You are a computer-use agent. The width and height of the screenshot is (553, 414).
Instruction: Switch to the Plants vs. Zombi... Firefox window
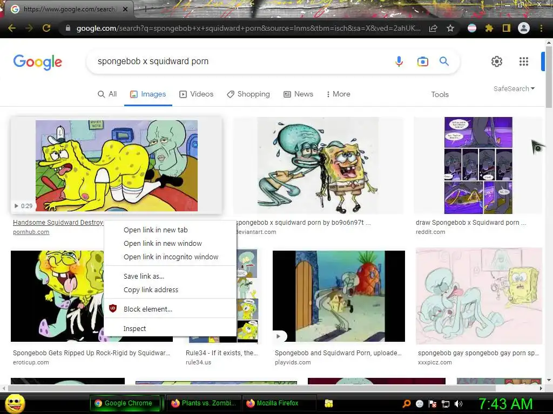pyautogui.click(x=204, y=403)
